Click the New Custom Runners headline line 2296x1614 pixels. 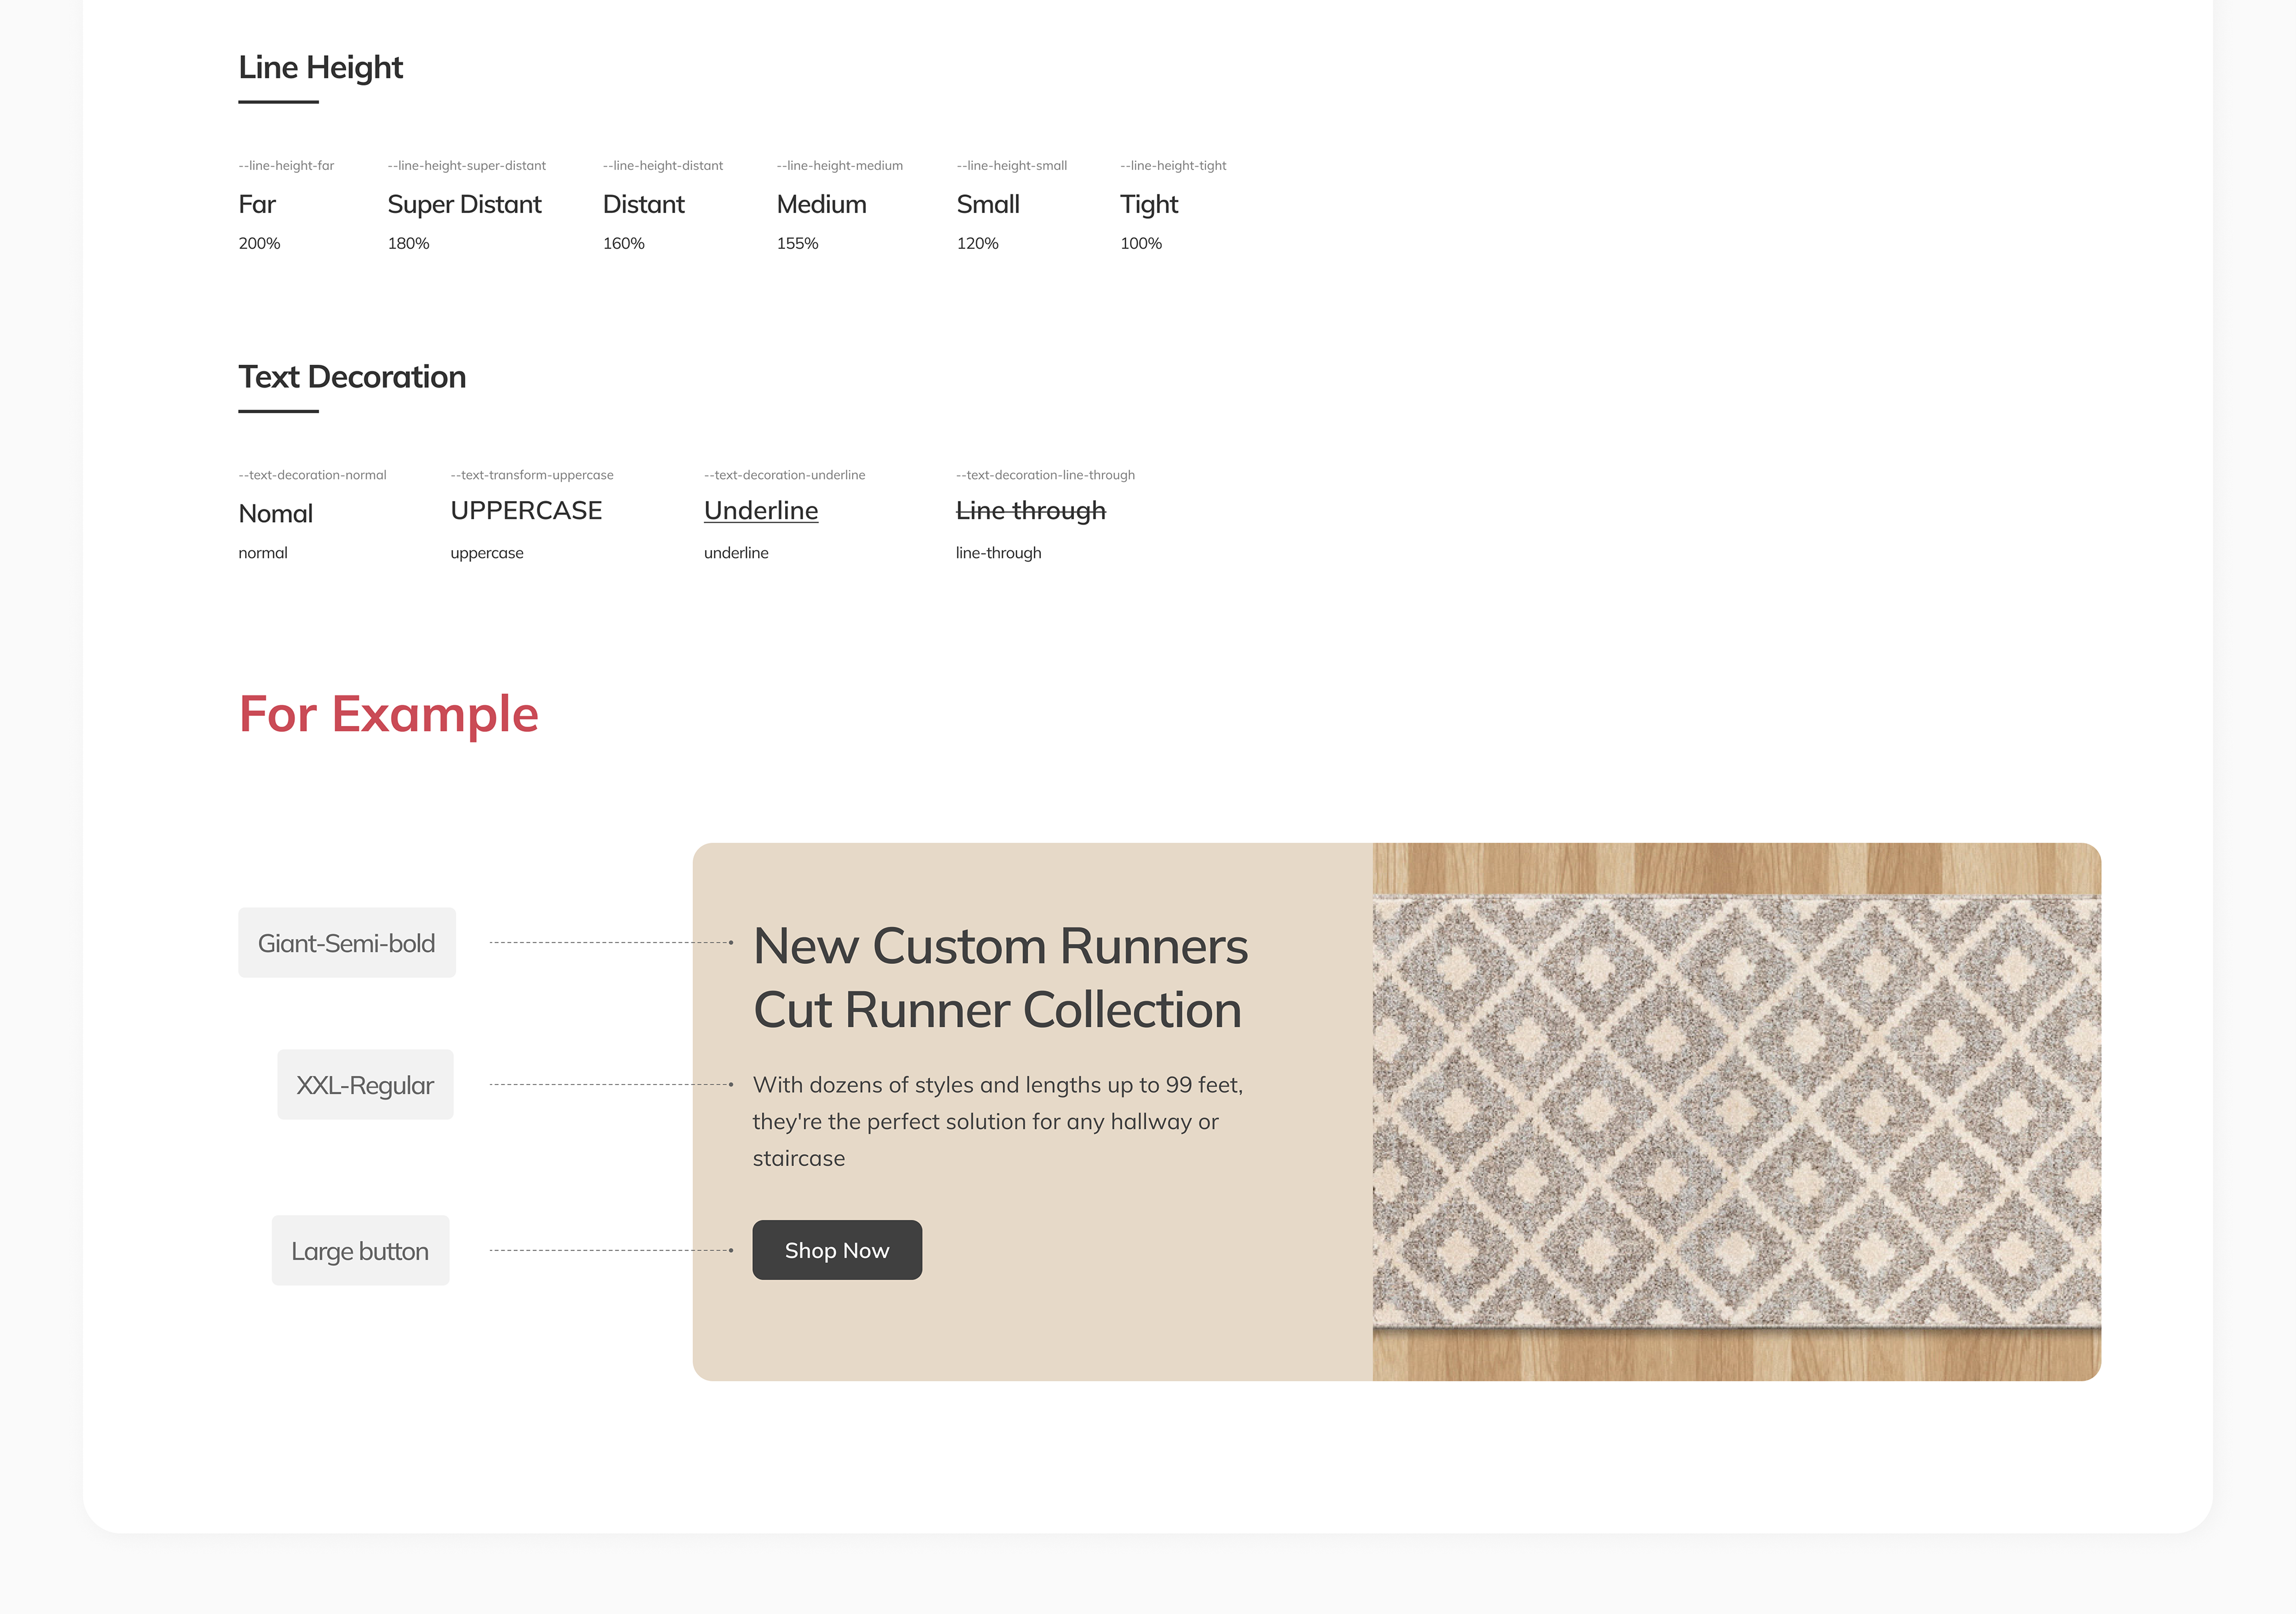pos(1001,946)
